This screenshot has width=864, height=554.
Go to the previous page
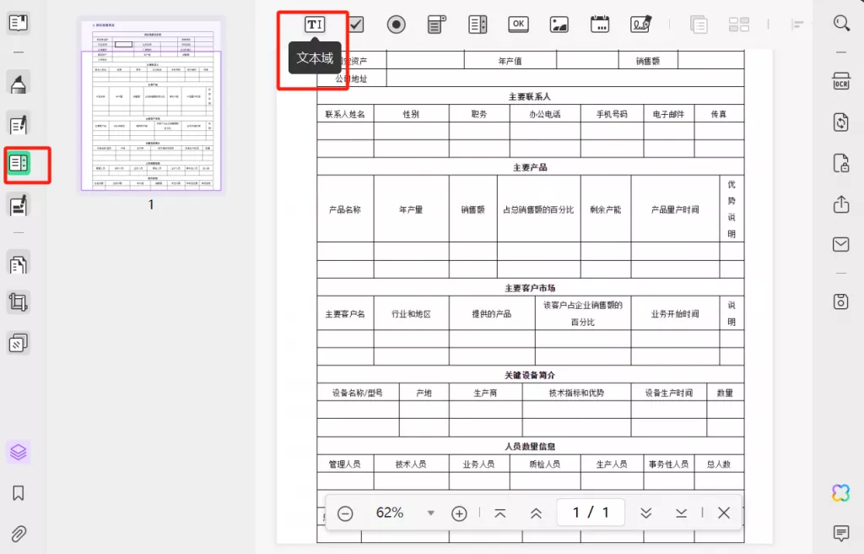point(536,513)
